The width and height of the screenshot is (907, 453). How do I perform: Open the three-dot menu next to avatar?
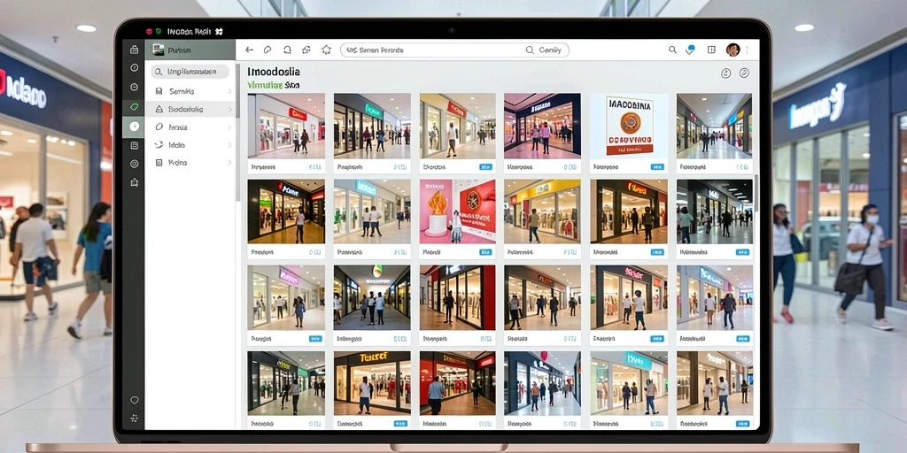coord(748,50)
